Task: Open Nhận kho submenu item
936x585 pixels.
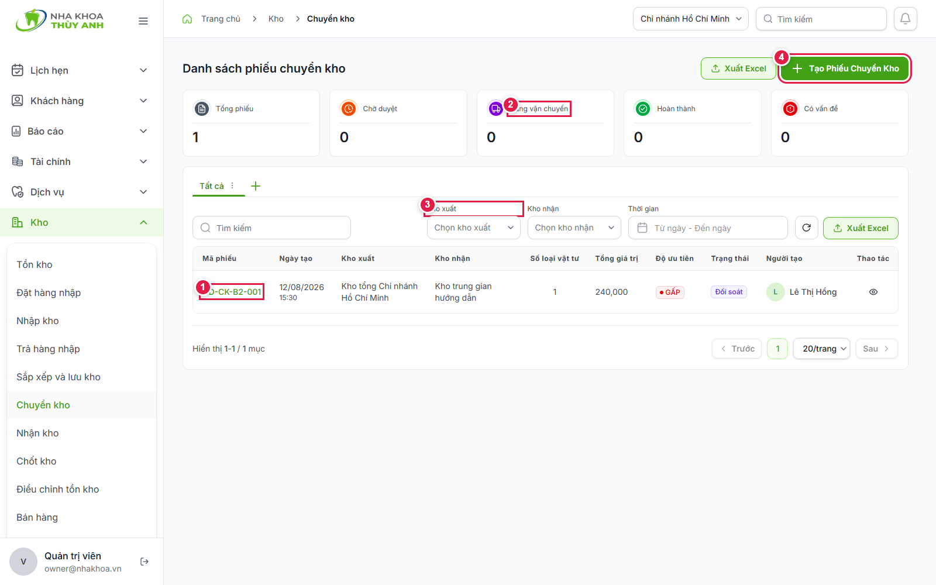Action: pos(81,433)
